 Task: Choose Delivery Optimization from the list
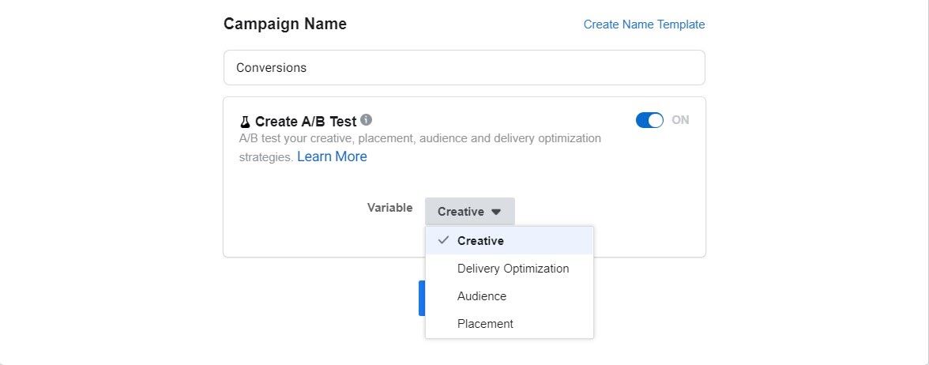click(510, 269)
